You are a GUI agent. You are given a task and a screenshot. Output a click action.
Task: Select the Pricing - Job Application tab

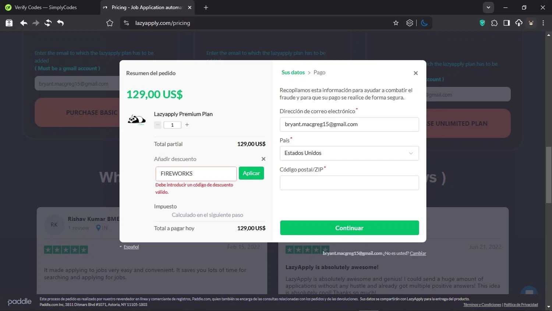(x=147, y=7)
